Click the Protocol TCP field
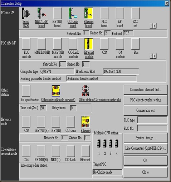 coord(128,33)
